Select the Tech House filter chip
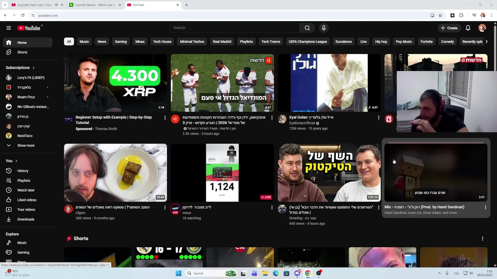 tap(162, 42)
